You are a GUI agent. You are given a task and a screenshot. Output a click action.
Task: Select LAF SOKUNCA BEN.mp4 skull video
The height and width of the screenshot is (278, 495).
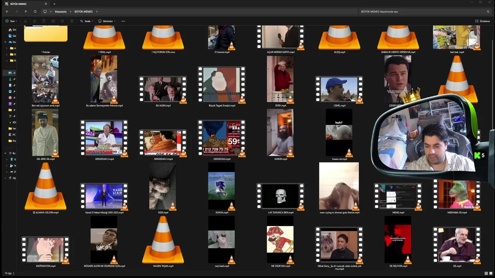pyautogui.click(x=280, y=197)
